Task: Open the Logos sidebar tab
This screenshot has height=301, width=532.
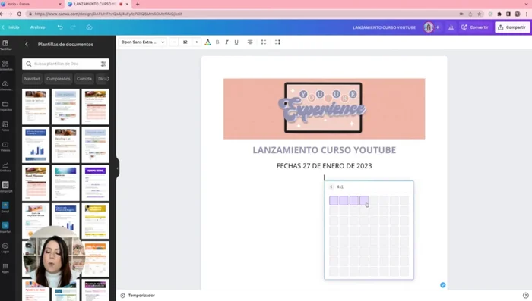Action: coord(5,248)
